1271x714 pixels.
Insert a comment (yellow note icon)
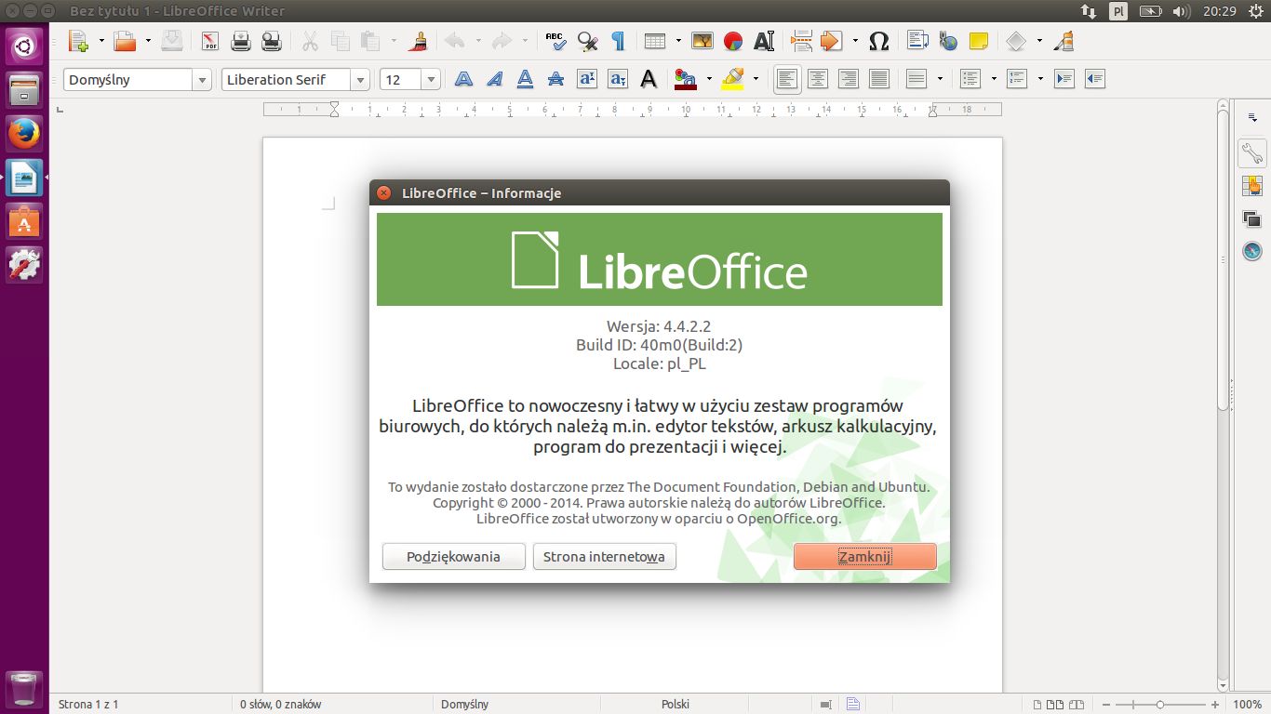(978, 41)
